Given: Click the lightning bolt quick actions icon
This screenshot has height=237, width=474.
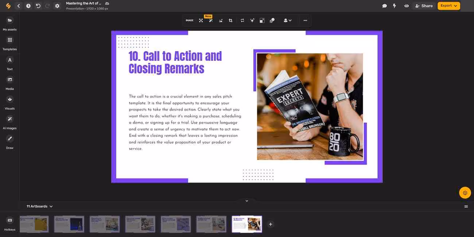Looking at the screenshot, I should [x=395, y=6].
